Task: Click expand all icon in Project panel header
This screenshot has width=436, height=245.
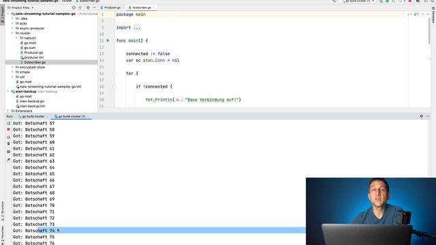Action: point(80,7)
